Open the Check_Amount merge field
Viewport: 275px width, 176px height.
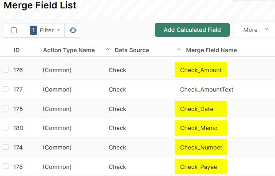tap(201, 70)
